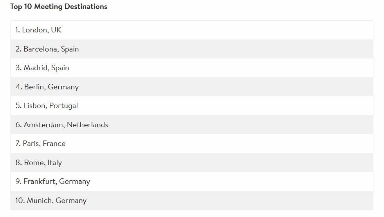Screen dimensions: 384x217
Task: Select the Amsterdam, Netherlands list row
Action: pos(192,125)
